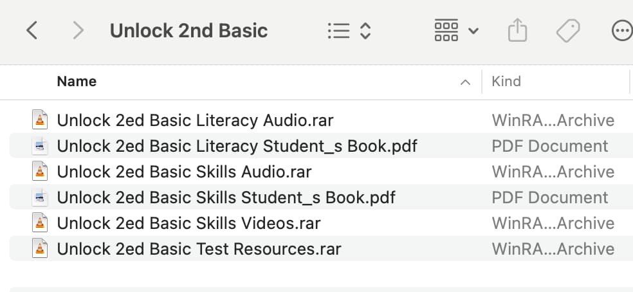Open the More actions ellipsis icon
The image size is (633, 292).
tap(622, 31)
